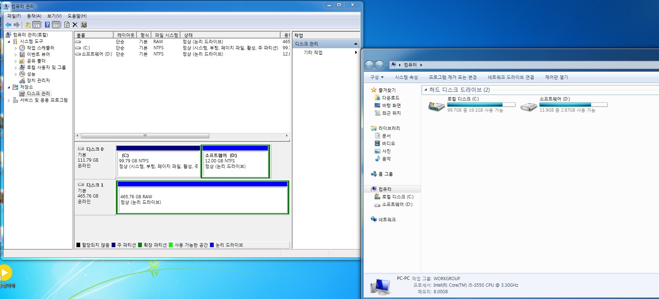Open 장치 관리자 in the tree

[x=38, y=80]
